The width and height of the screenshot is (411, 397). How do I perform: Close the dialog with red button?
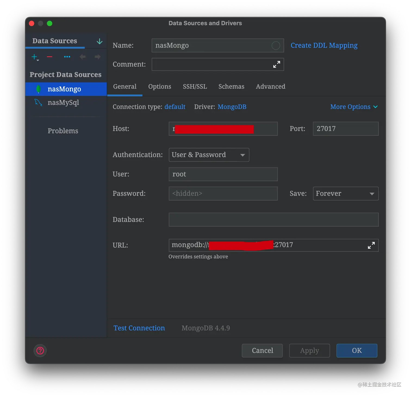32,23
